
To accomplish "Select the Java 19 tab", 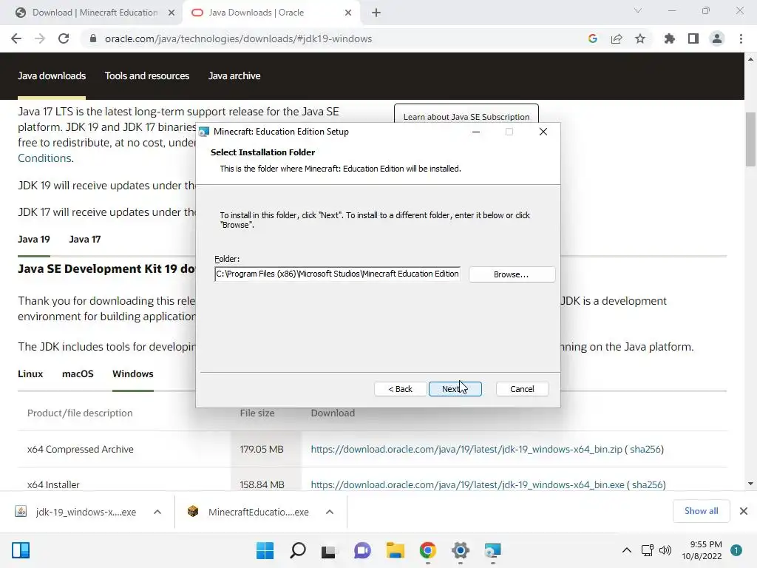I will click(x=34, y=239).
